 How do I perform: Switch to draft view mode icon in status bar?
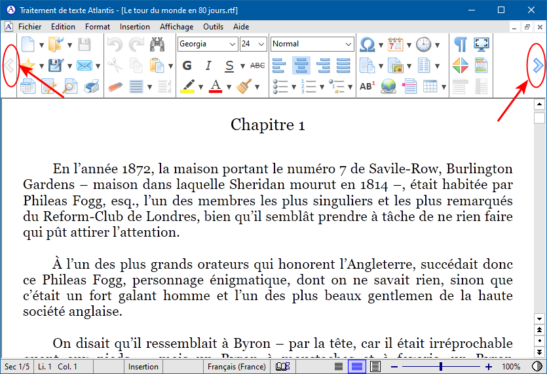[339, 367]
